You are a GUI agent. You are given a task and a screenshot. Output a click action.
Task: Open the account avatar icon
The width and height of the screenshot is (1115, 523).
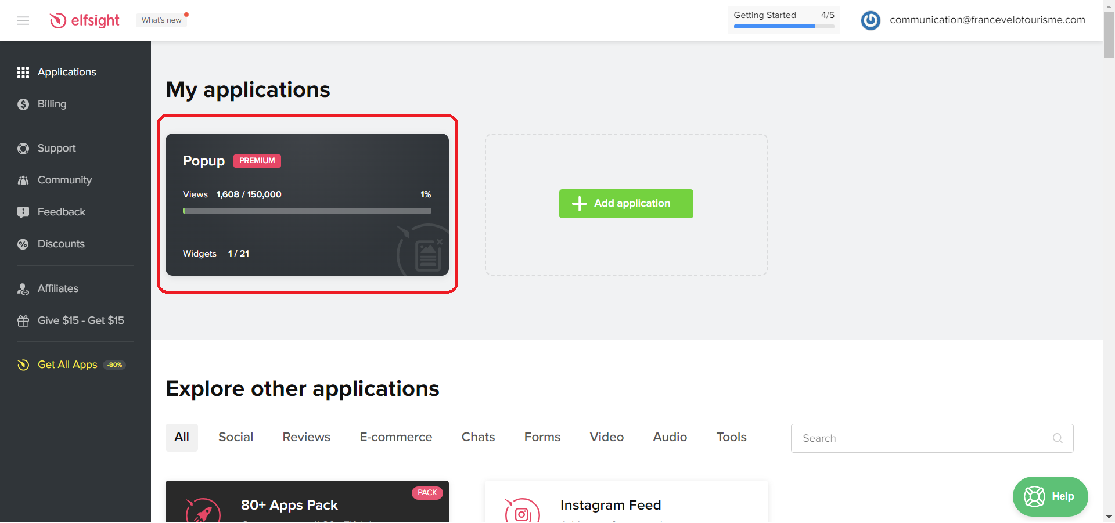tap(870, 20)
